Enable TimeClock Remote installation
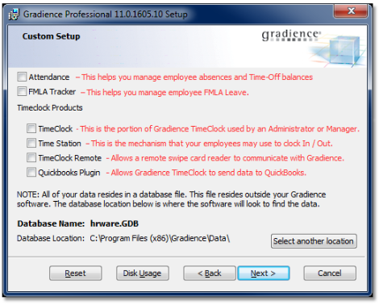The height and width of the screenshot is (305, 379). pyautogui.click(x=31, y=157)
